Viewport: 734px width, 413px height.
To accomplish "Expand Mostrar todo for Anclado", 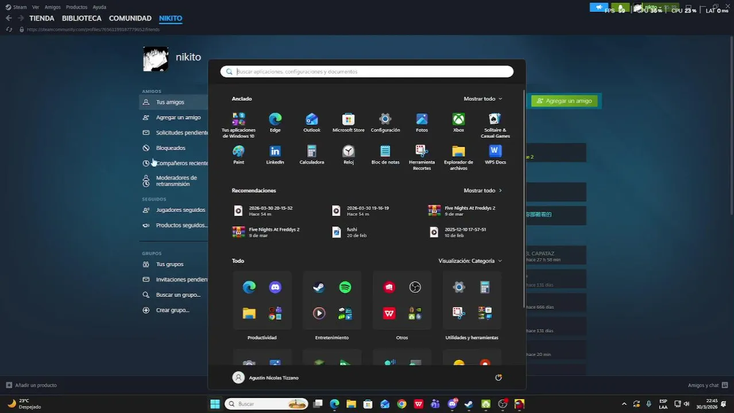I will click(483, 99).
